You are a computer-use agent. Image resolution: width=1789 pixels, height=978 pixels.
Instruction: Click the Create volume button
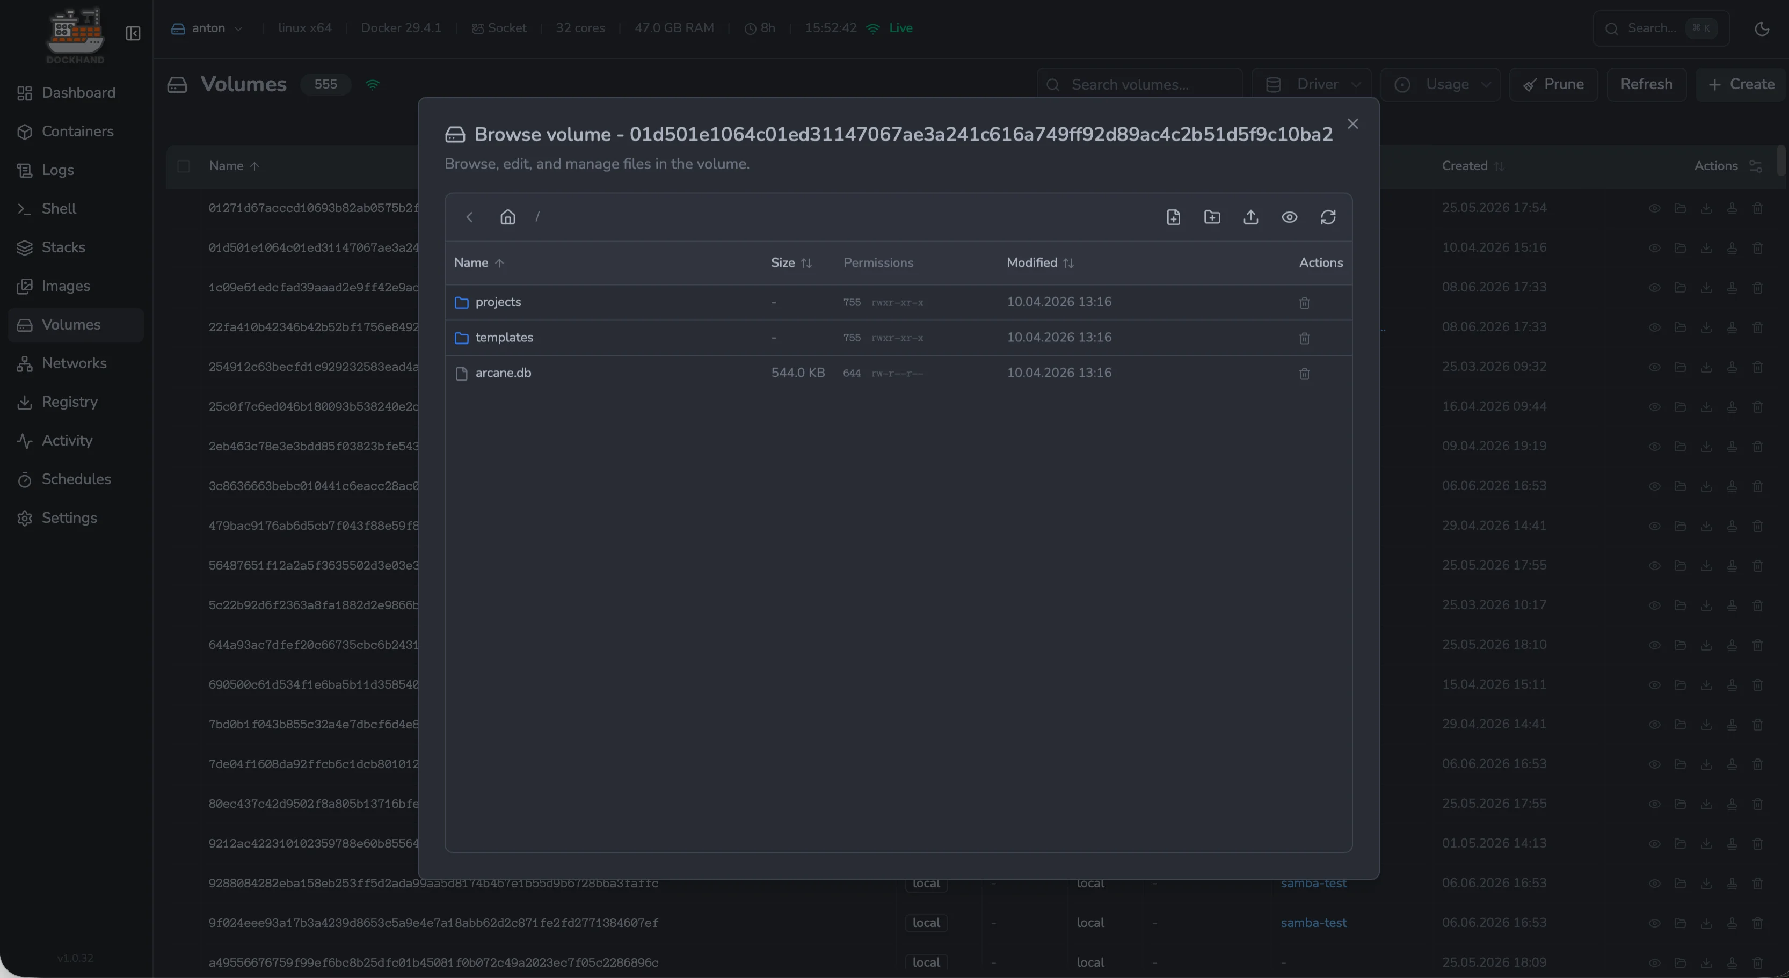click(1740, 85)
